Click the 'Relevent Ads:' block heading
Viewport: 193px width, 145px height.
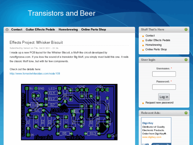pyautogui.click(x=151, y=113)
